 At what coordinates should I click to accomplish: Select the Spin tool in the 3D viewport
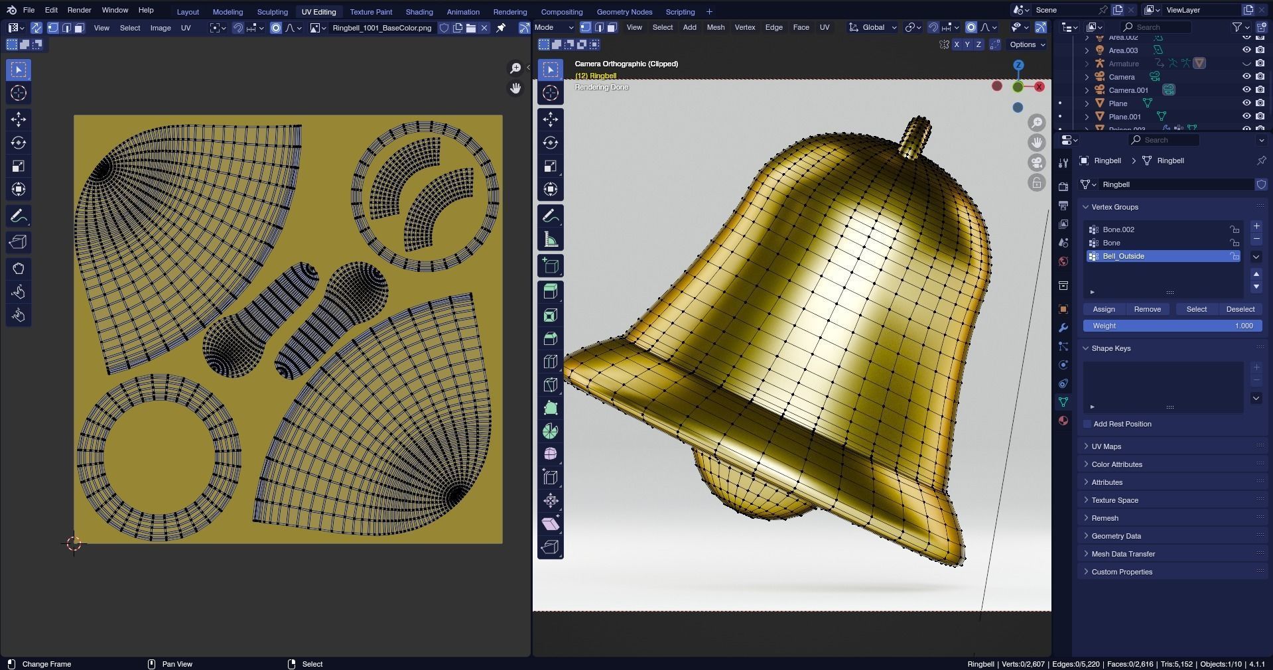[551, 431]
